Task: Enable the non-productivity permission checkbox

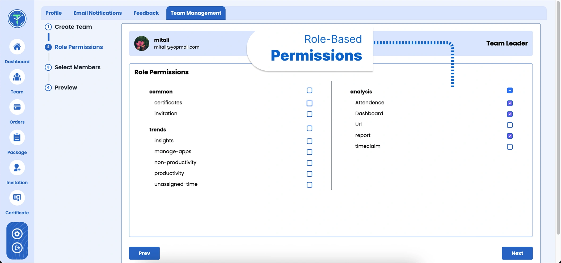Action: (309, 163)
